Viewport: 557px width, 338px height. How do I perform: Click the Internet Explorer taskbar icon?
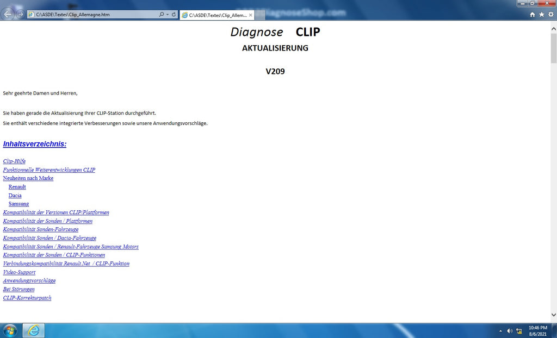coord(33,330)
